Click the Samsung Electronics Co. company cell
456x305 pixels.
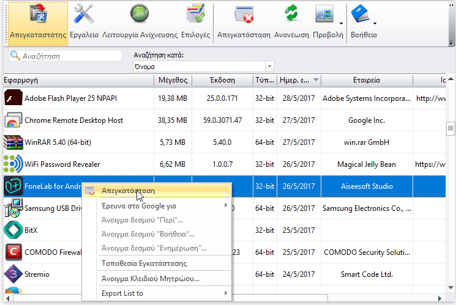(367, 208)
